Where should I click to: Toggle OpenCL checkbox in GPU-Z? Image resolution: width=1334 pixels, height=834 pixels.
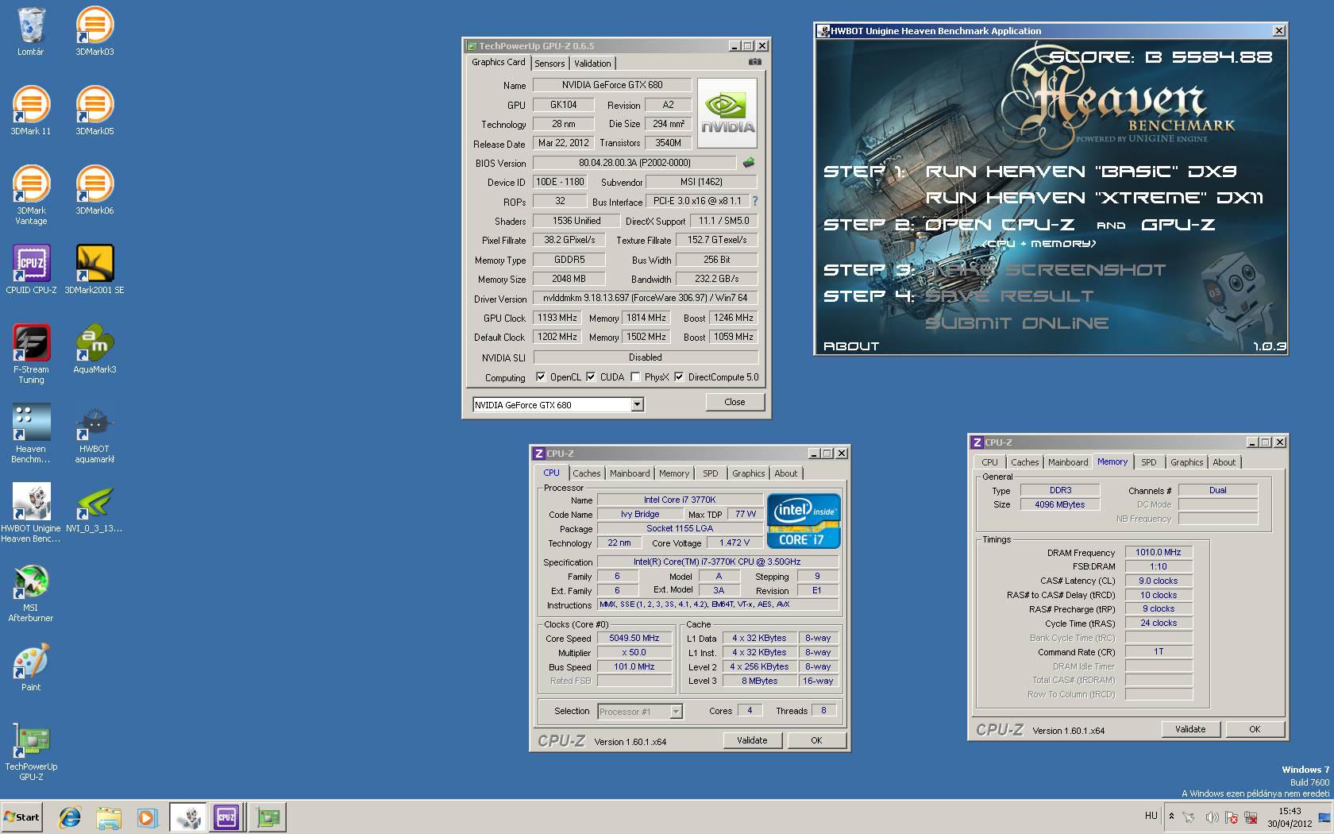(x=541, y=377)
